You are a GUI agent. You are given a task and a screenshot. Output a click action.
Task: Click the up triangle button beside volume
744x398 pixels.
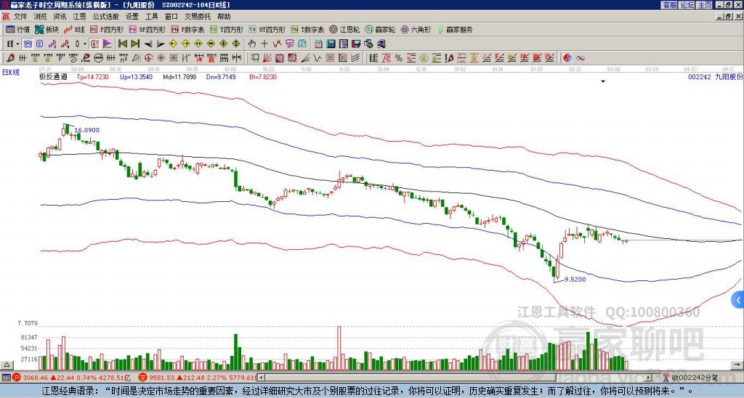(x=6, y=365)
